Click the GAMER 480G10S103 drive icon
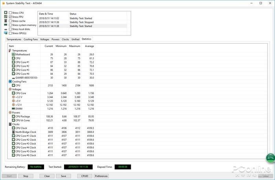The image size is (275, 180). tap(13, 77)
